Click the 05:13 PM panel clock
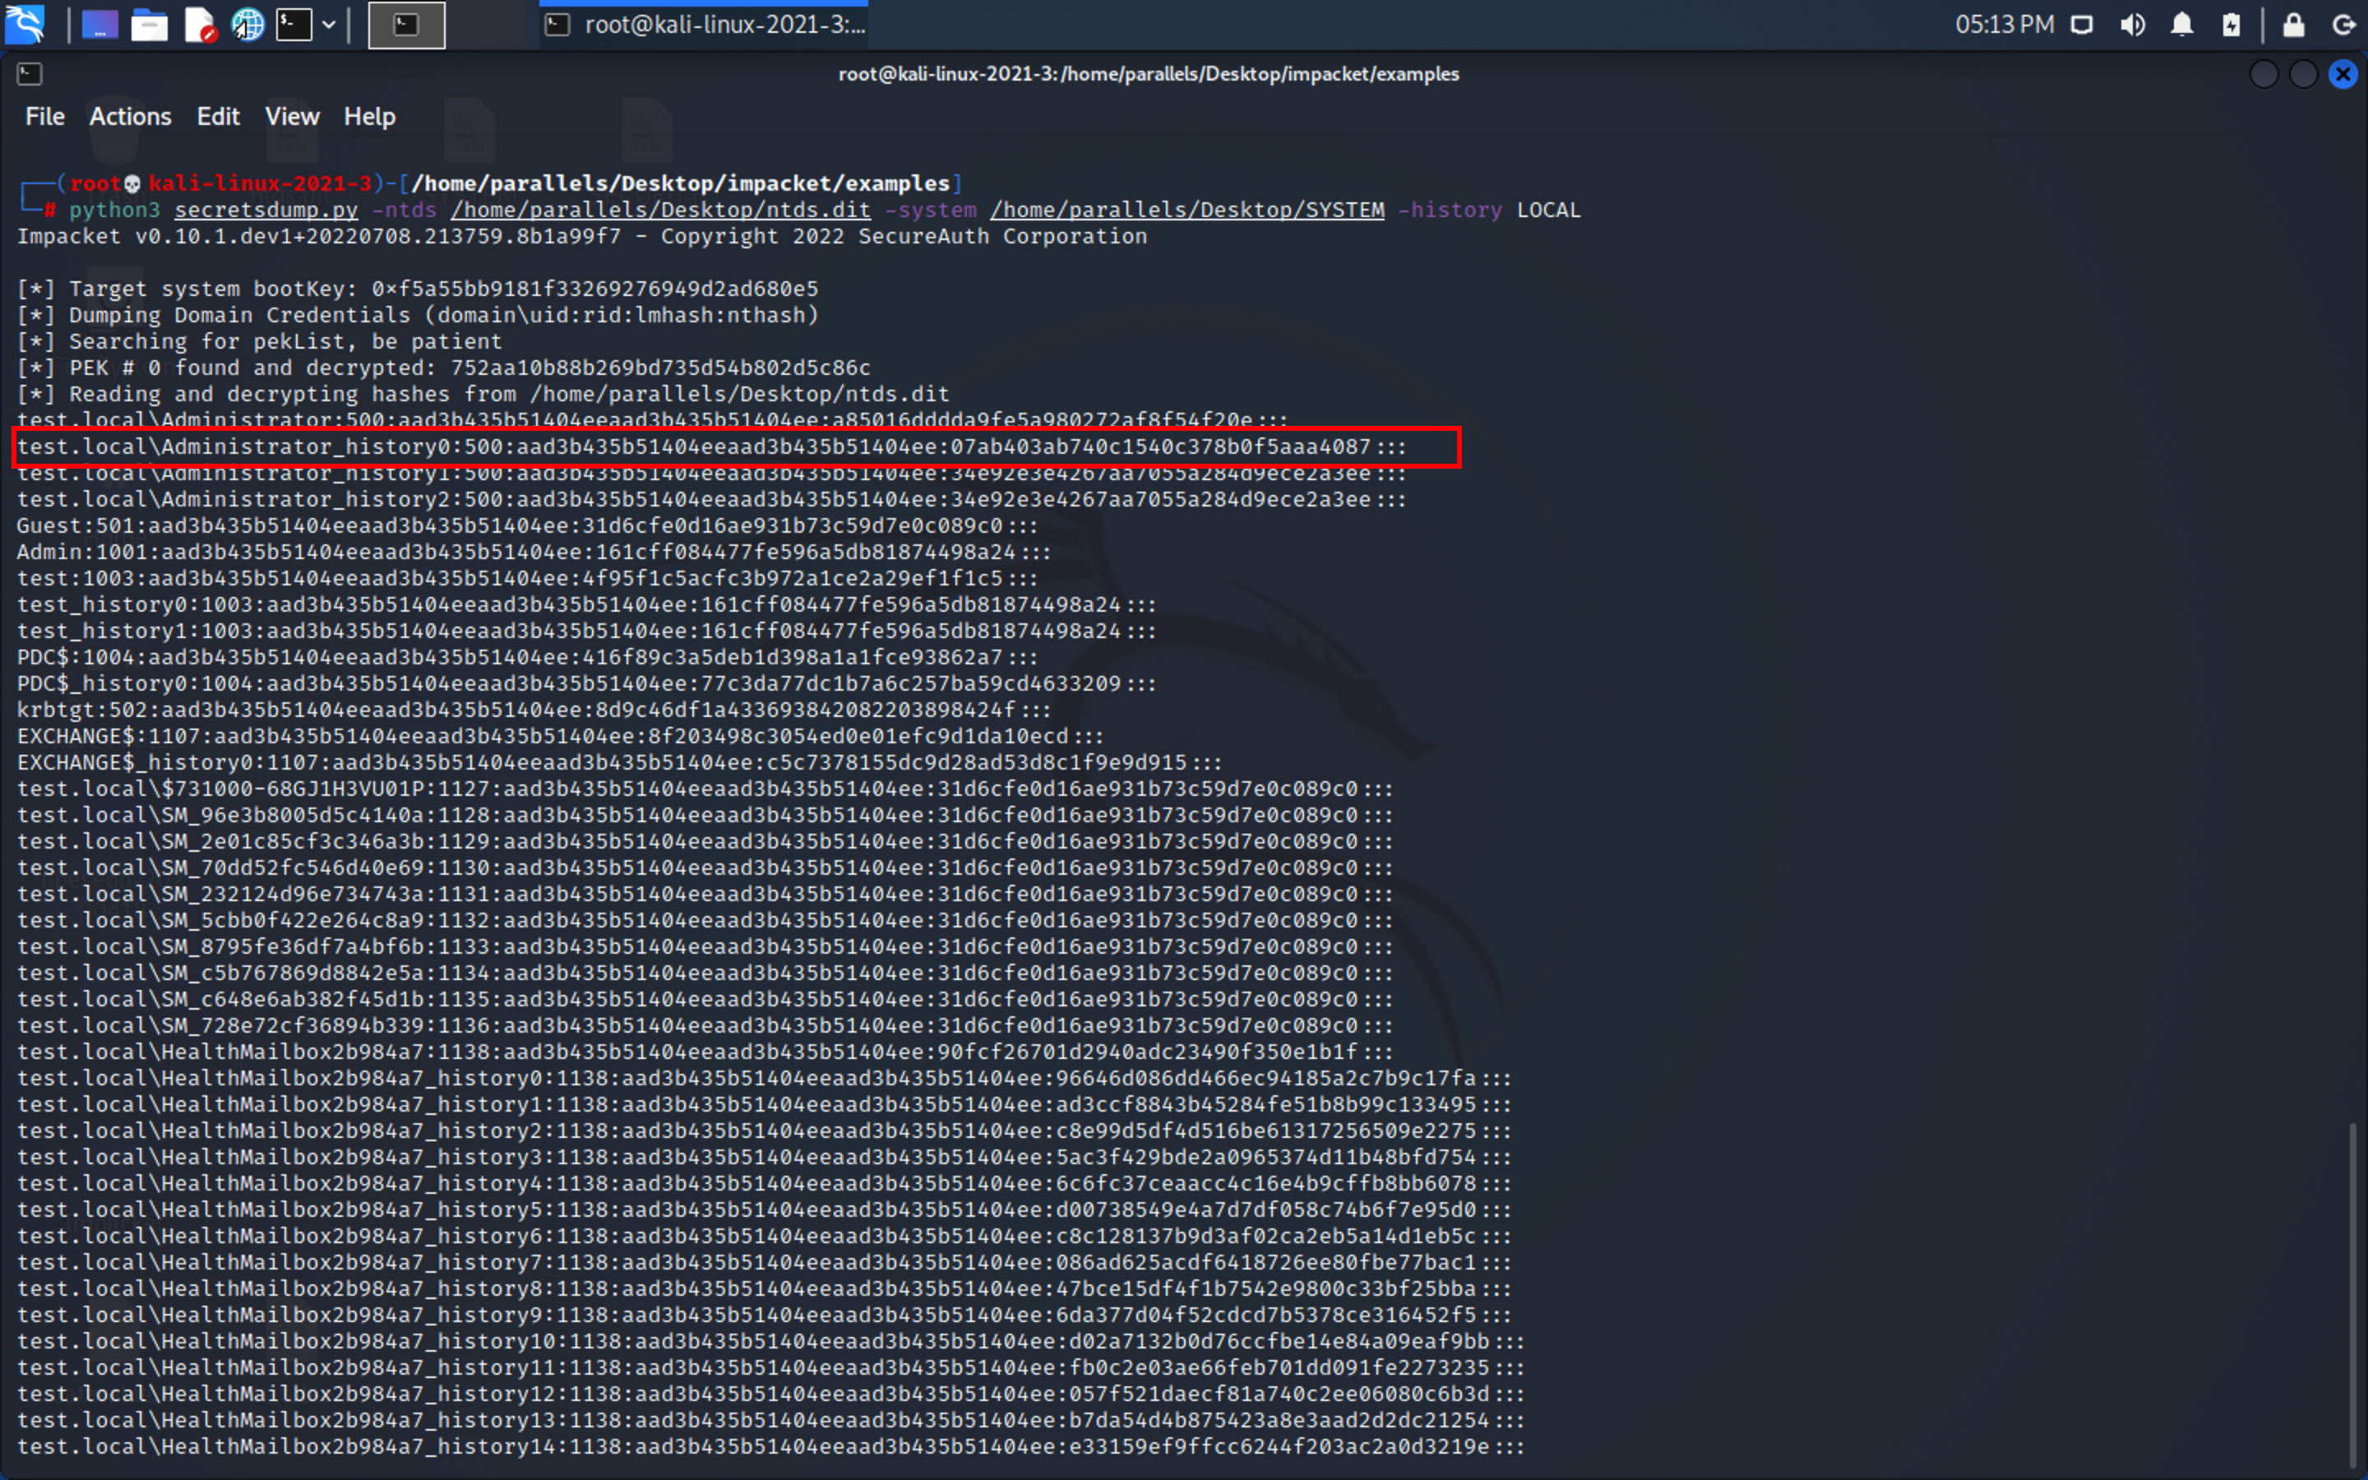Image resolution: width=2368 pixels, height=1480 pixels. [2004, 25]
